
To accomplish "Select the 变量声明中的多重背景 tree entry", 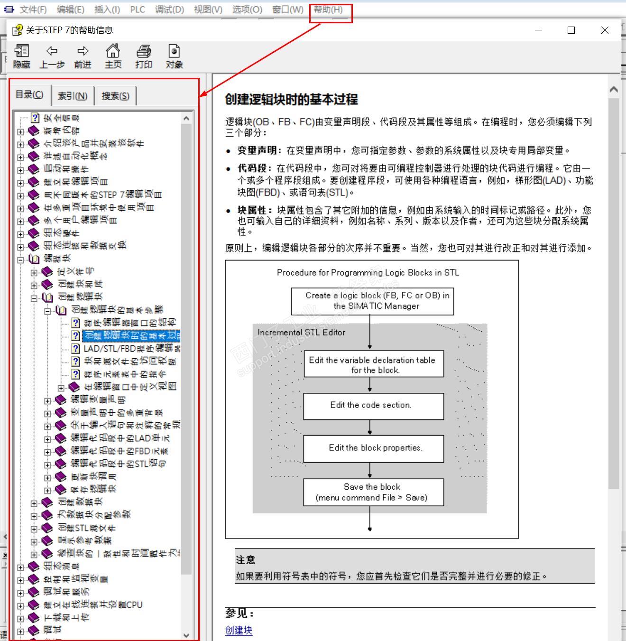I will [117, 412].
